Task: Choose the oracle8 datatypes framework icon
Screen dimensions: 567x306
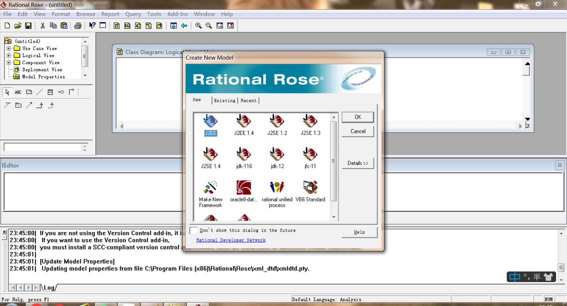Action: (x=244, y=192)
